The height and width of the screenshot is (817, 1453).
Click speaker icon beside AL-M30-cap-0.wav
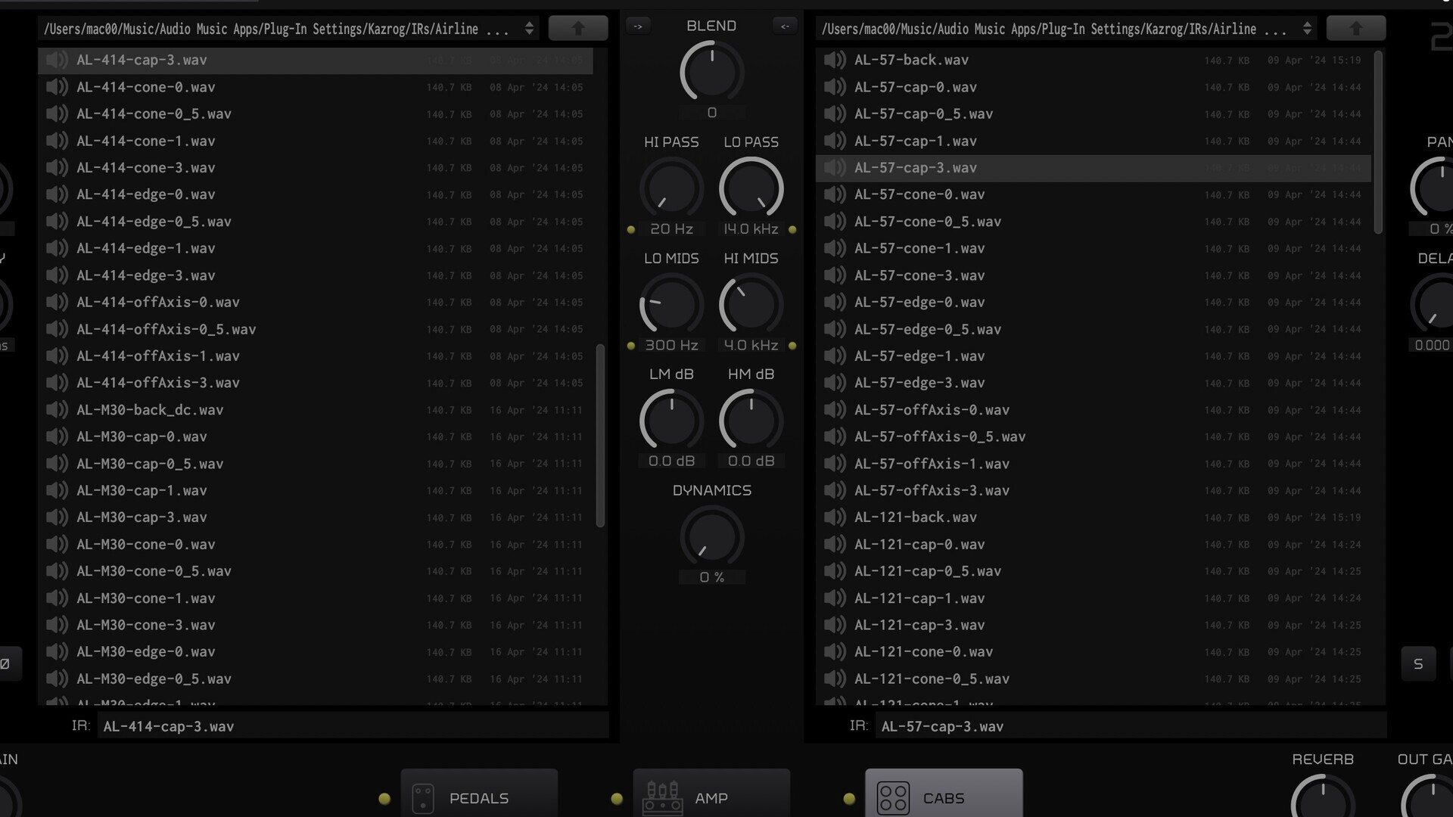point(57,436)
